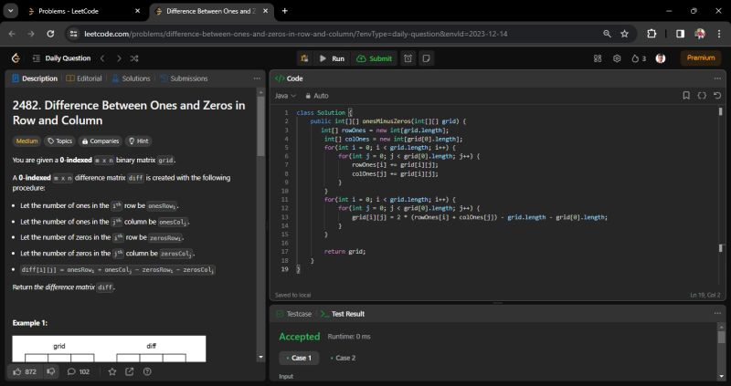
Task: Switch to the Editorial tab
Action: (x=84, y=78)
